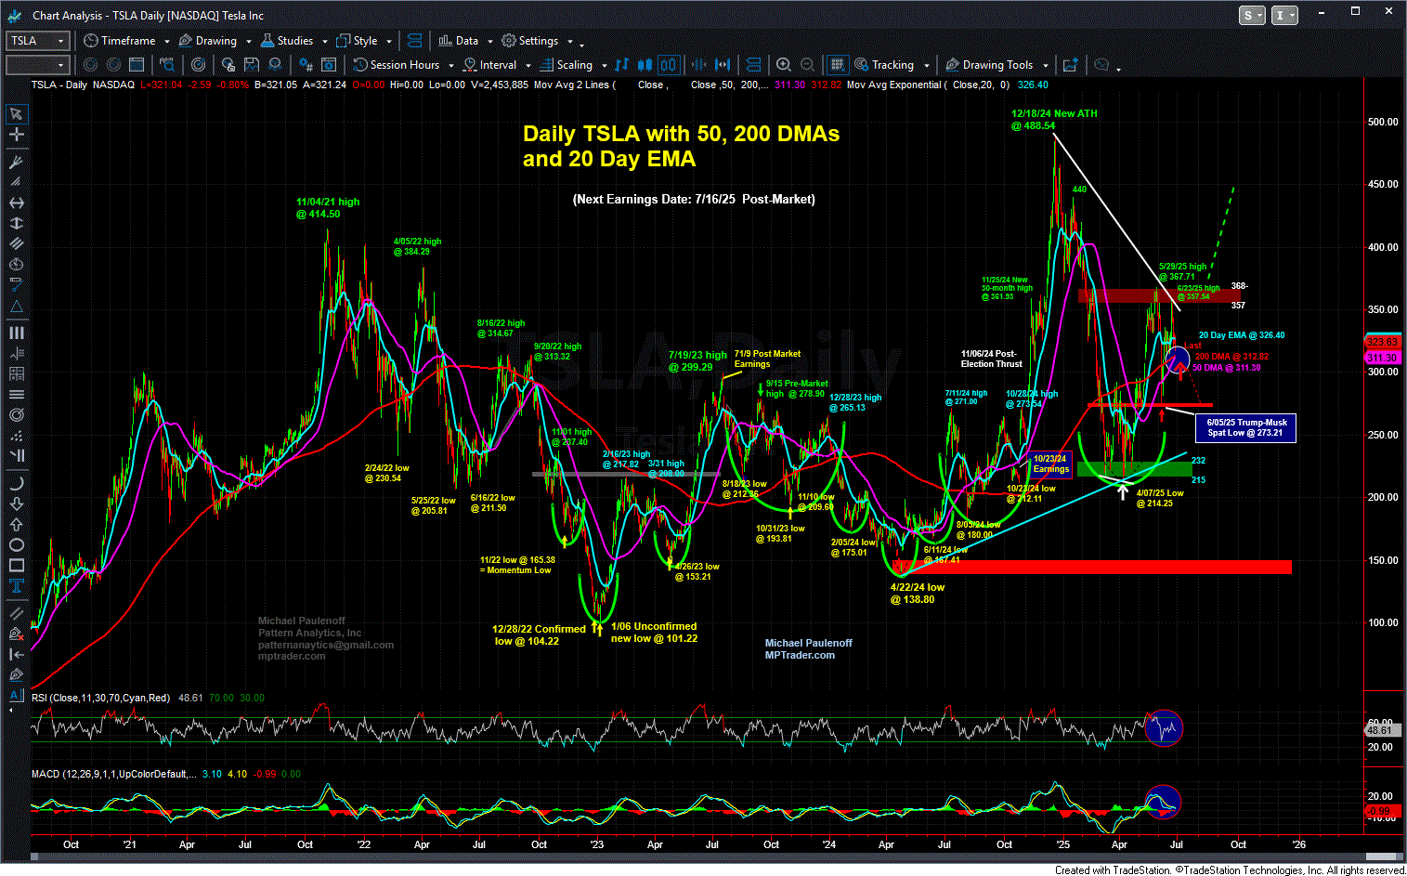Click the zoom in magnifier icon
Screen dimensions: 1407x876
point(784,65)
